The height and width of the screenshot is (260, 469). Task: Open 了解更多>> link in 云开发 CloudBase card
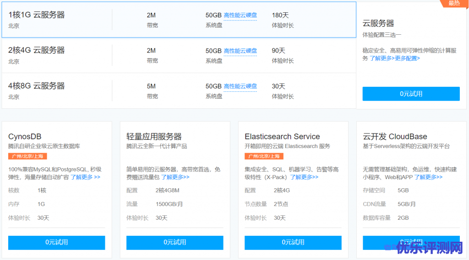428,177
